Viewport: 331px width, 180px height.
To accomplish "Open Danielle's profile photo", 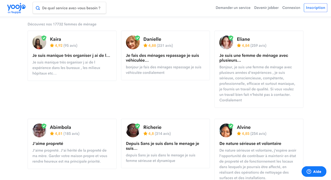I will pos(132,43).
